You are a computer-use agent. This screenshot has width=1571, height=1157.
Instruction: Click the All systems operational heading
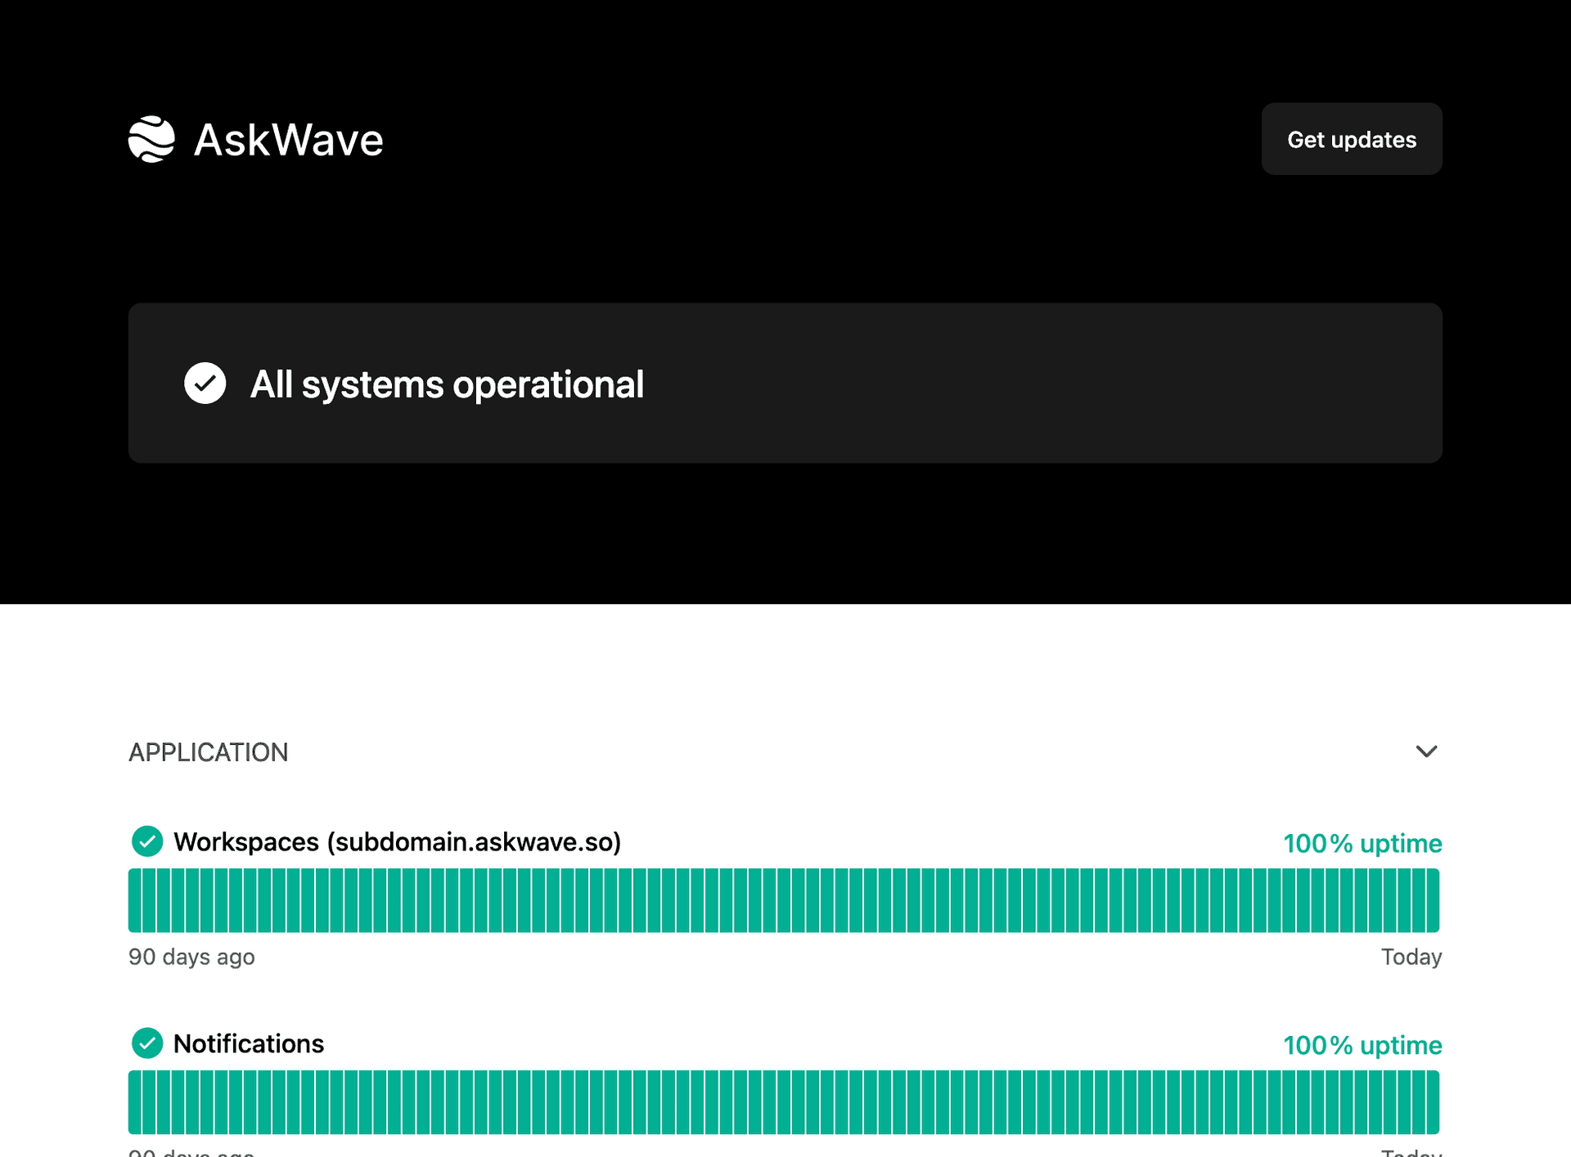(x=447, y=384)
